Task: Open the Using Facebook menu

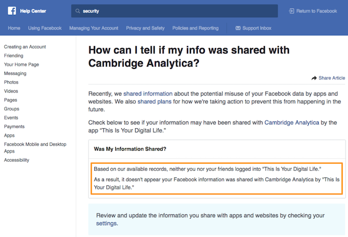Action: [45, 28]
